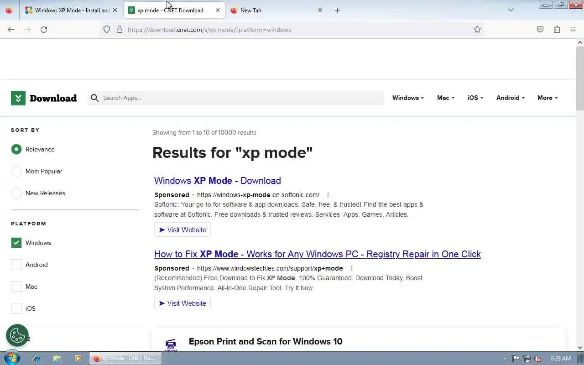Open Windows Explorer folder on taskbar
This screenshot has height=365, width=584.
57,359
